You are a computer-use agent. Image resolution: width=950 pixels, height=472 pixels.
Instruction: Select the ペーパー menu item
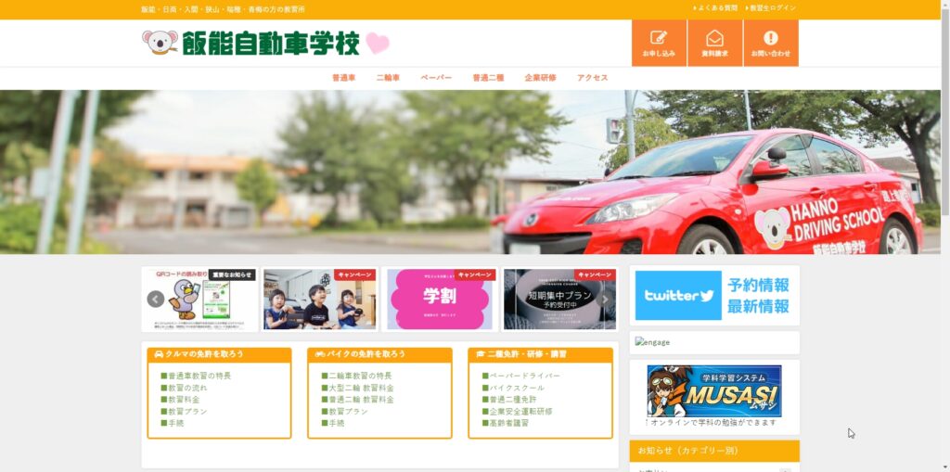pos(436,78)
